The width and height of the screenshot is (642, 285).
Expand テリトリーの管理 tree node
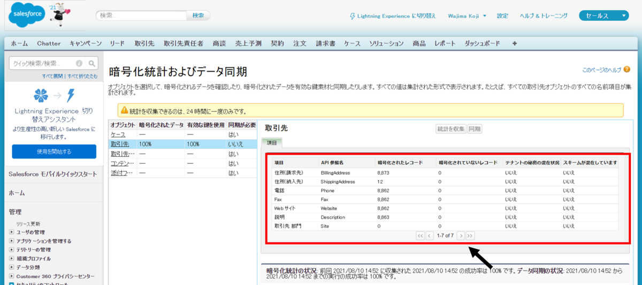click(x=12, y=249)
